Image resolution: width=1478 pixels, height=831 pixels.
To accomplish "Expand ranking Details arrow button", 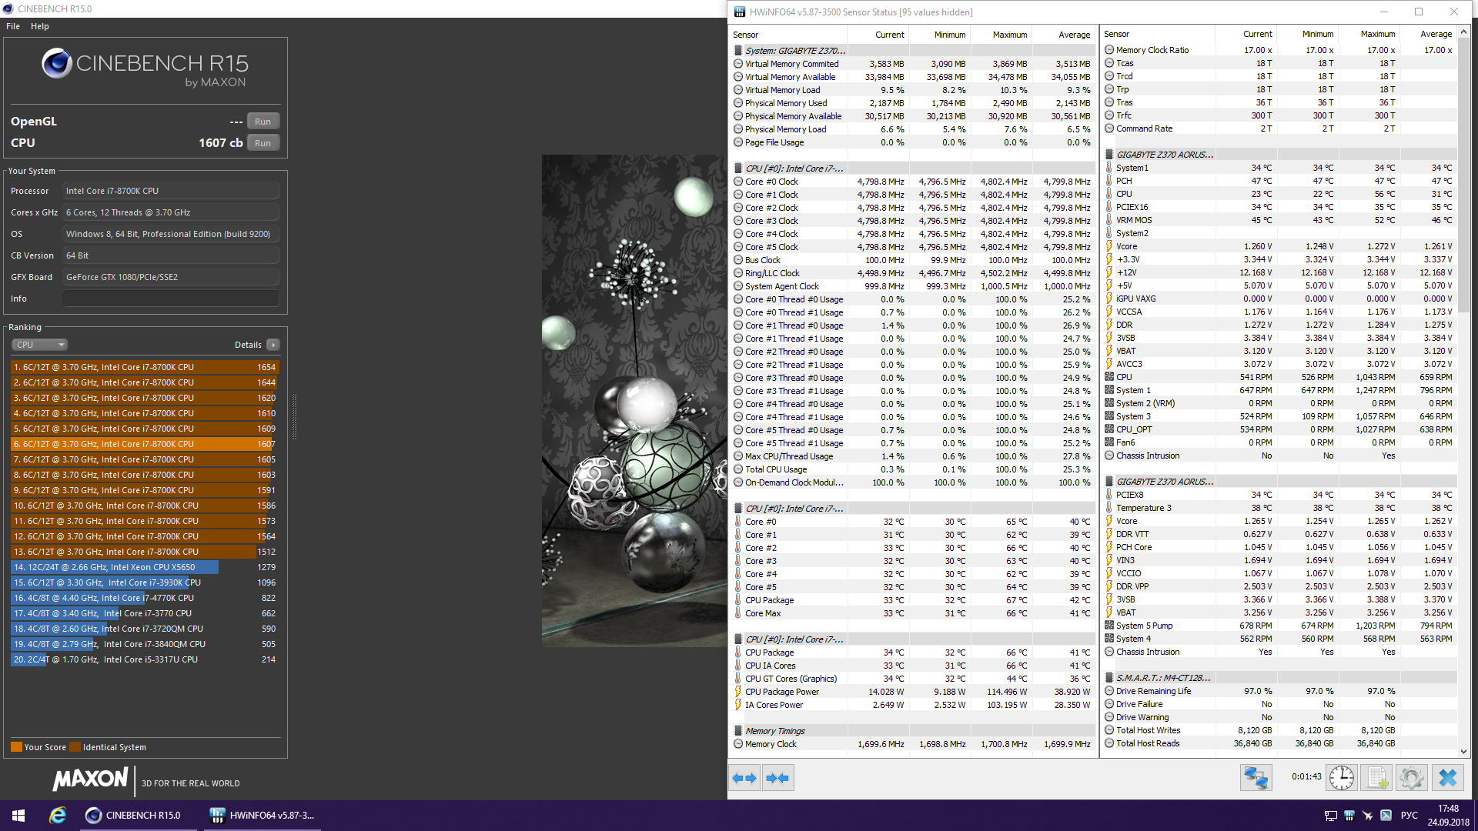I will coord(273,345).
